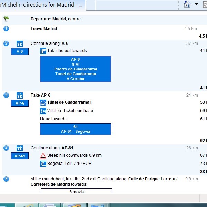207x207 pixels.
Task: Click the 61 AP-61 - Segovia signpost
Action: [x=76, y=129]
